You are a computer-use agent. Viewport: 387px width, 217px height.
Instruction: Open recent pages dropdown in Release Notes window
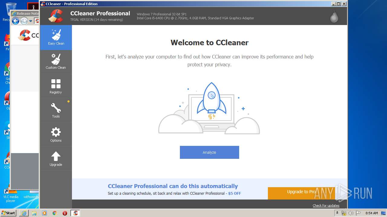31,21
